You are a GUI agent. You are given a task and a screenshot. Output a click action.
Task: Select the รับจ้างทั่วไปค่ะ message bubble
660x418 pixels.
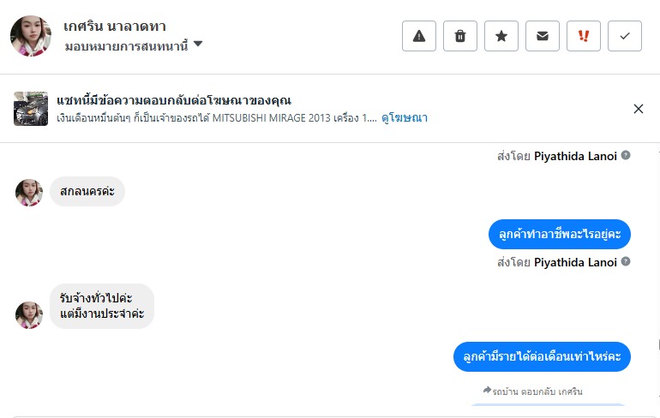(102, 306)
